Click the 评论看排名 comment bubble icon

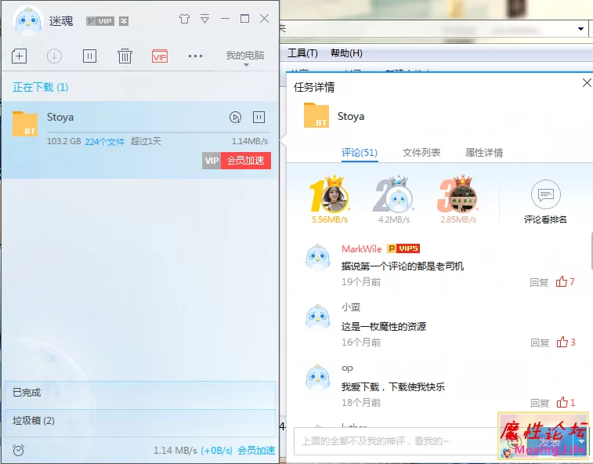(545, 194)
